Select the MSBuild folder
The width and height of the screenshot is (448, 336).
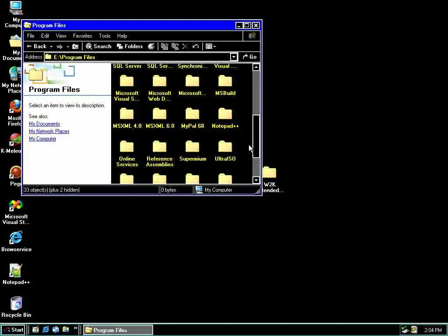pos(225,85)
